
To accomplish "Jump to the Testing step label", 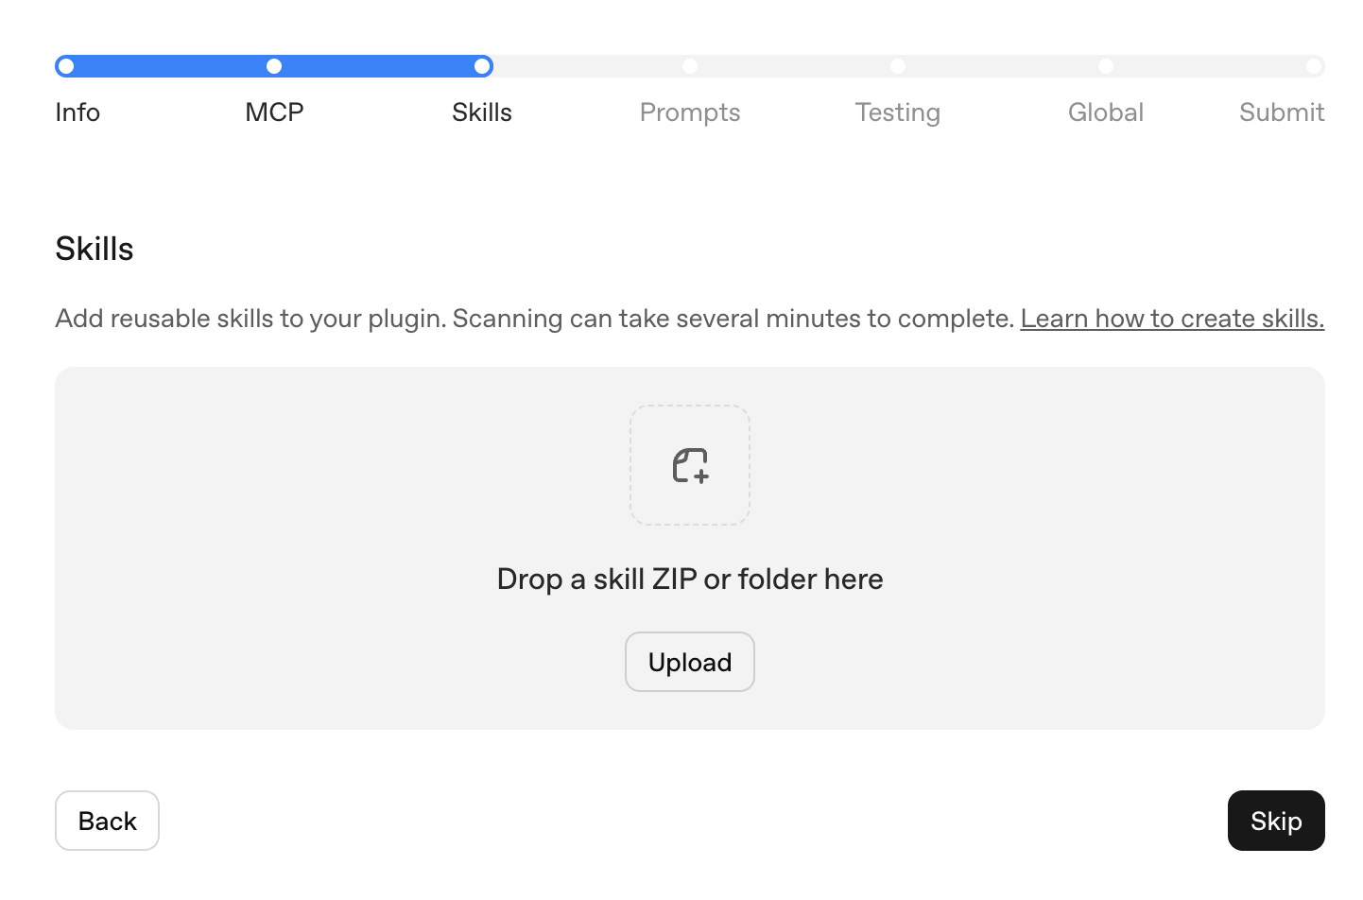I will tap(898, 112).
